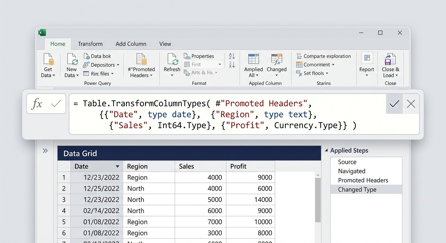Open the Get Data dropdown arrow
This screenshot has width=446, height=243.
(x=54, y=76)
